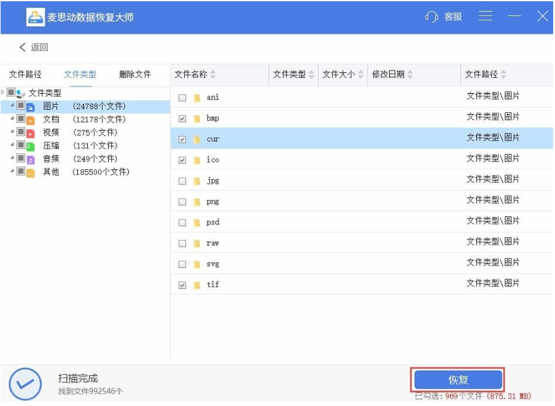555x406 pixels.
Task: Uncheck the tif folder checkbox
Action: coord(182,285)
